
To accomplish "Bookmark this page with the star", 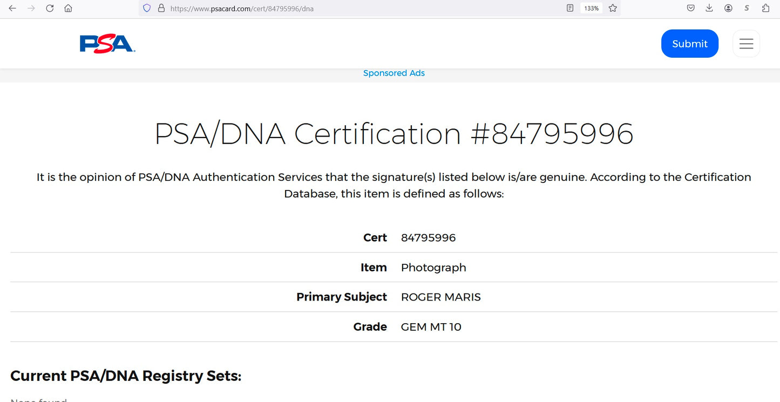I will [613, 8].
